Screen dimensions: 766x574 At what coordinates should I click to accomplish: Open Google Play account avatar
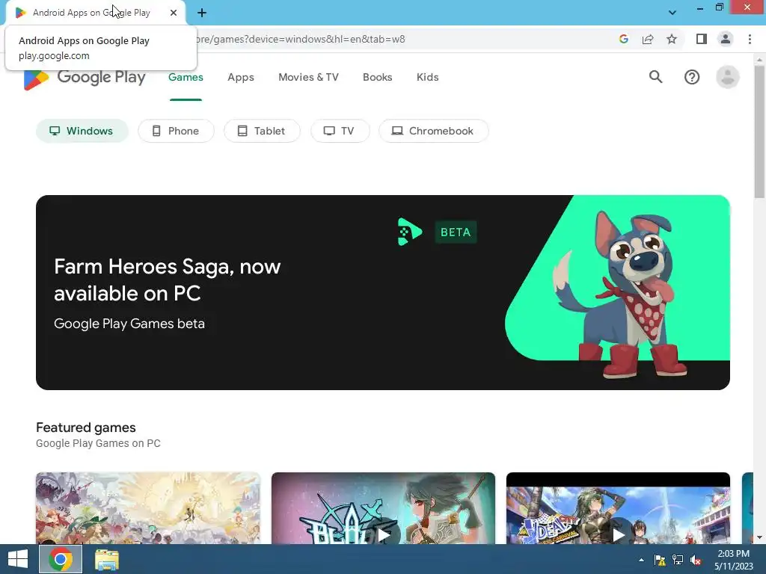point(727,77)
